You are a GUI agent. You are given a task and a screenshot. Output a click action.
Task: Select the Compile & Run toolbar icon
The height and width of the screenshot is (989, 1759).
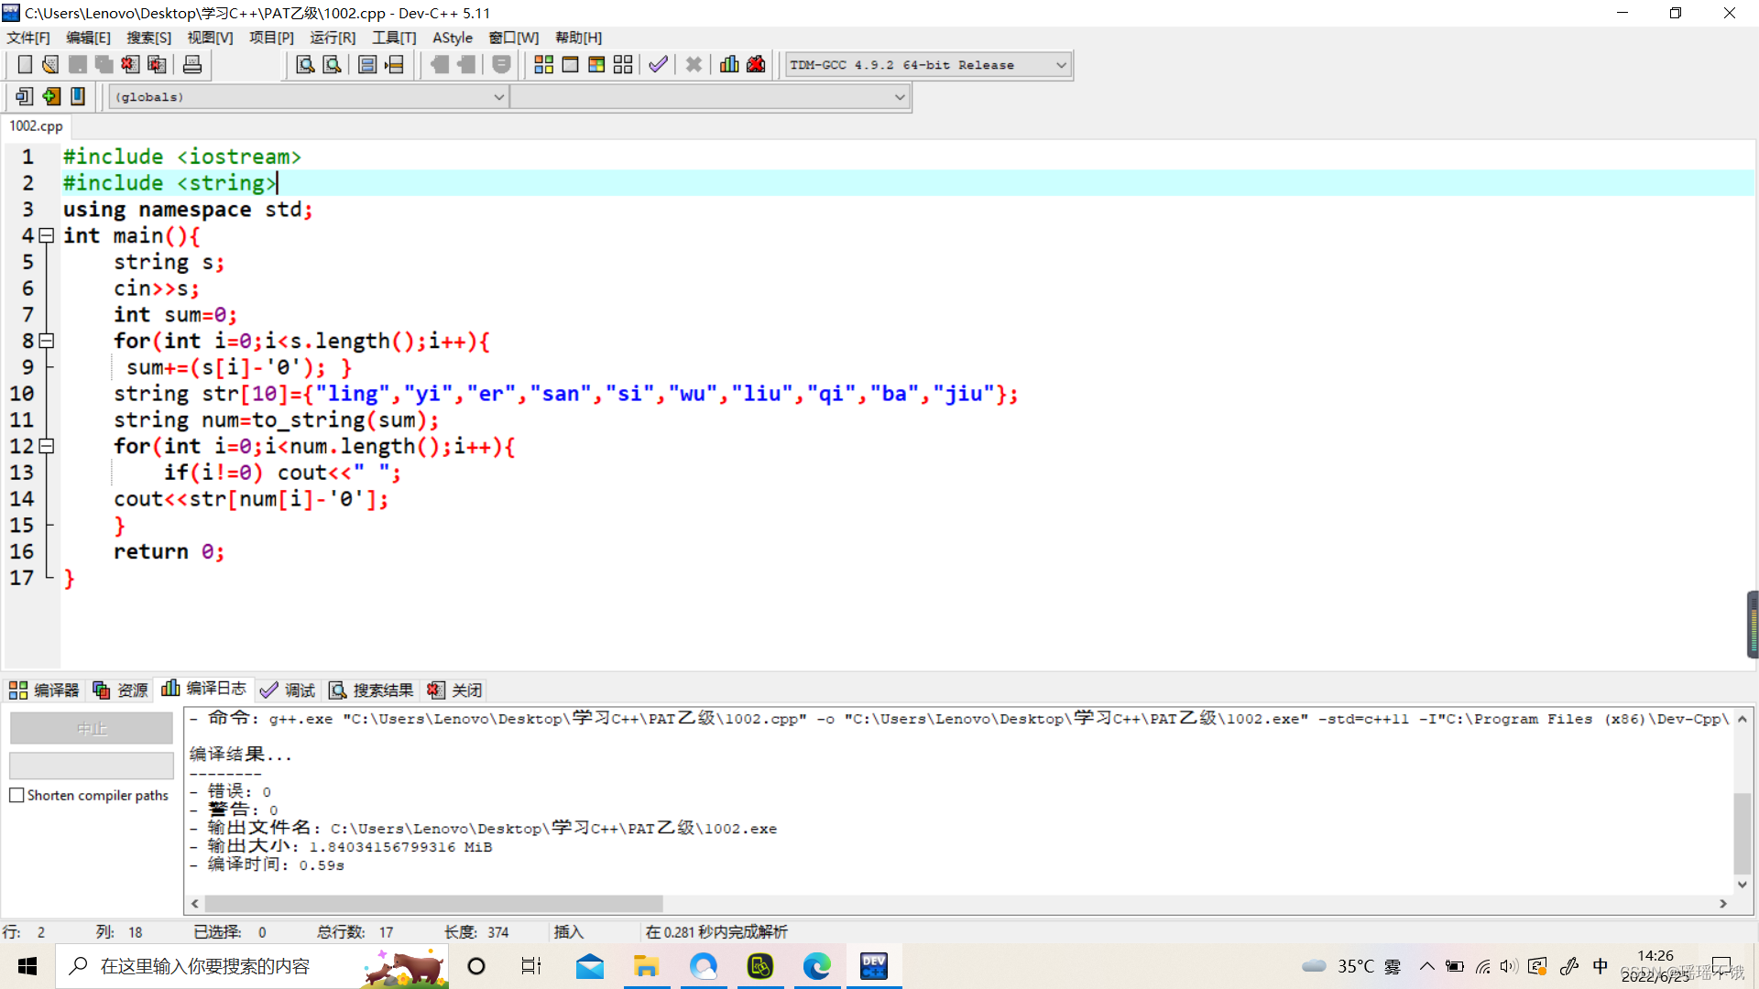[596, 64]
